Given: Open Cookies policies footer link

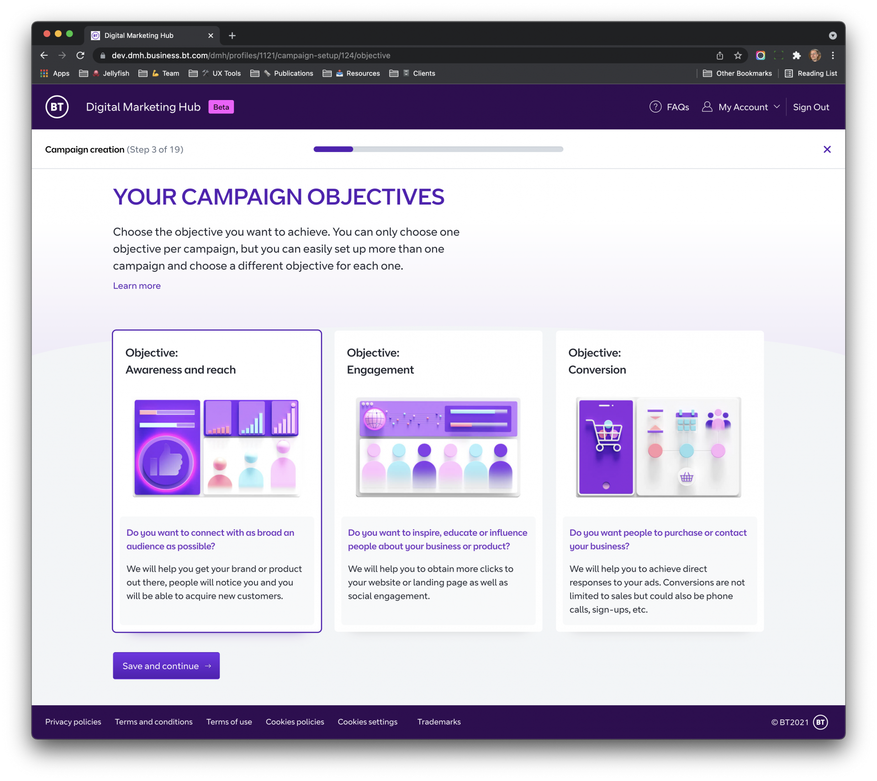Looking at the screenshot, I should [x=295, y=722].
